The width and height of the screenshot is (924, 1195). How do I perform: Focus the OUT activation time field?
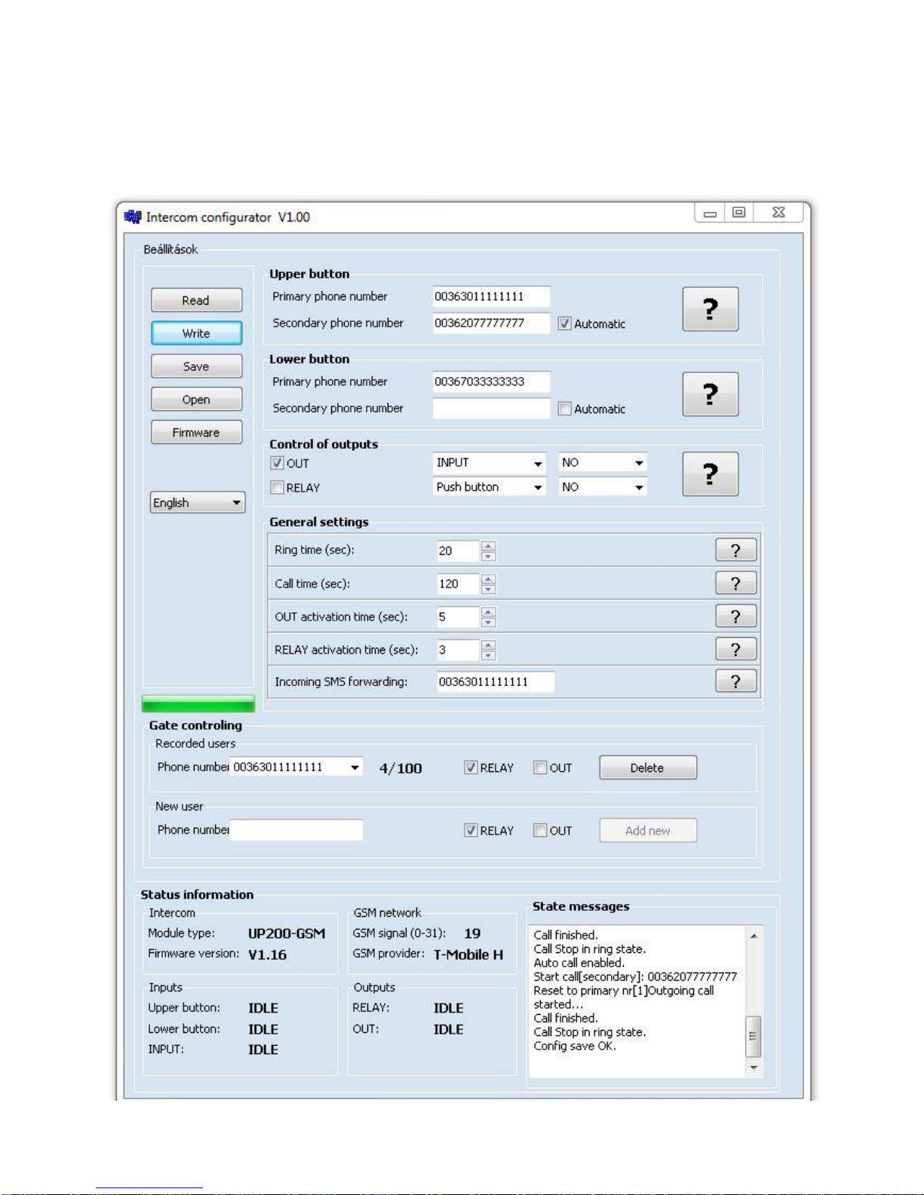458,617
